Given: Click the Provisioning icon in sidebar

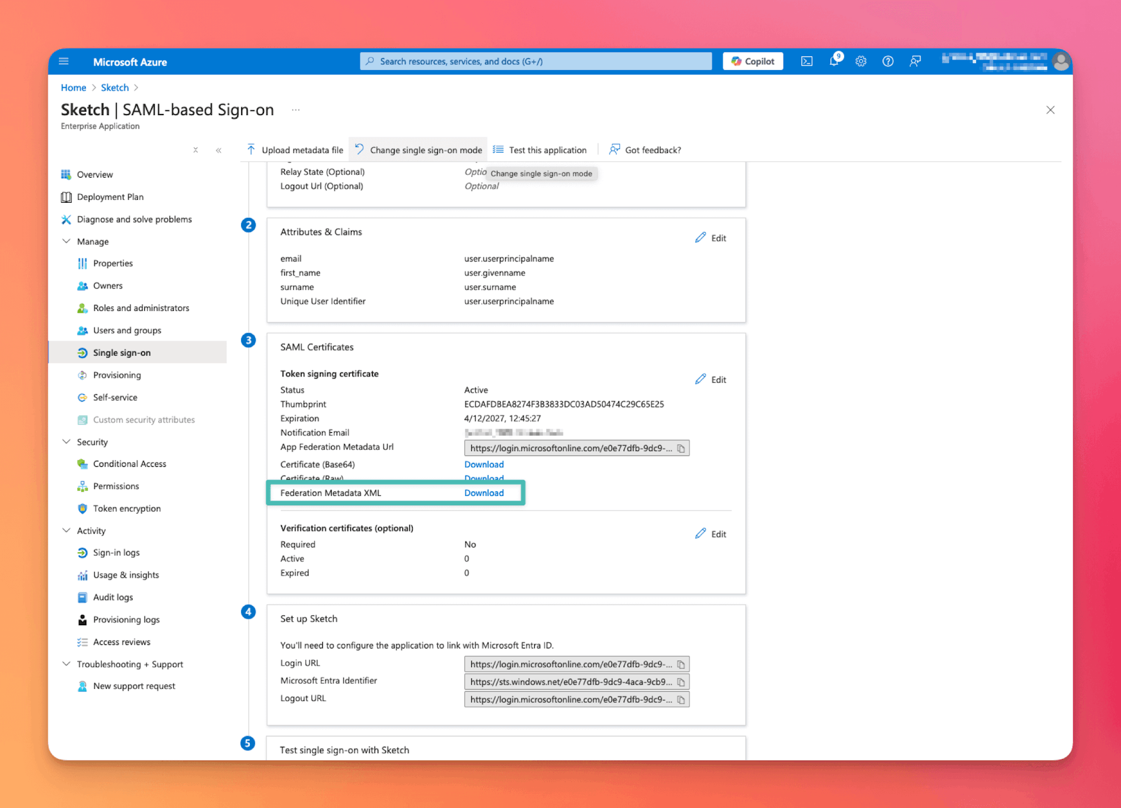Looking at the screenshot, I should point(82,375).
